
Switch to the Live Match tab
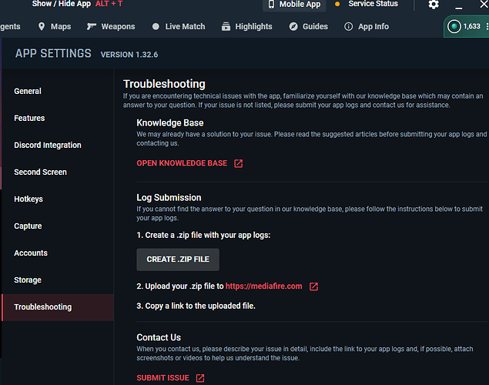[179, 26]
